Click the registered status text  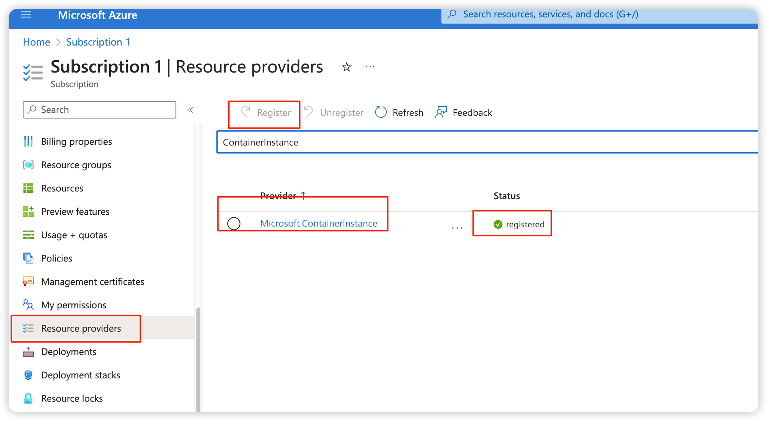tap(525, 224)
